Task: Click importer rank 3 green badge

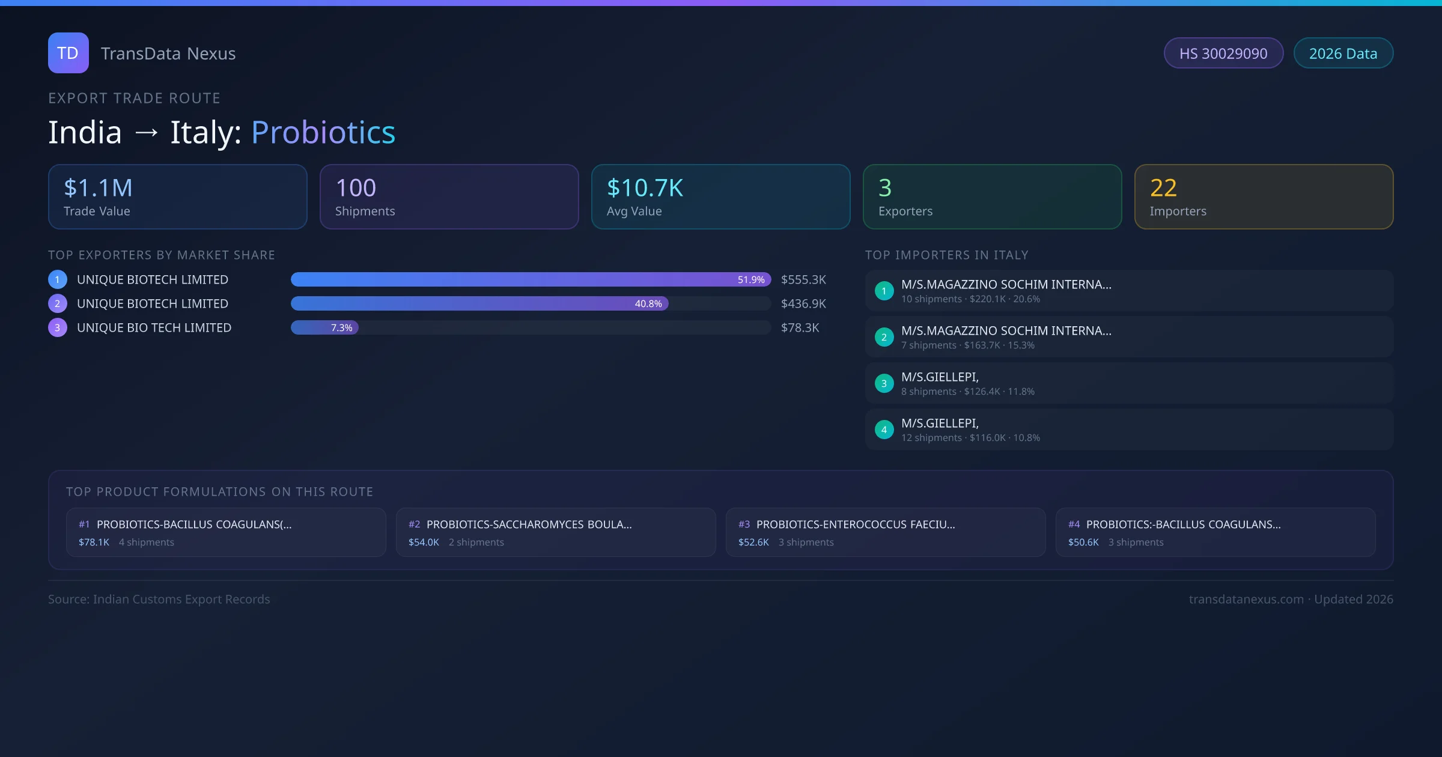Action: point(884,383)
